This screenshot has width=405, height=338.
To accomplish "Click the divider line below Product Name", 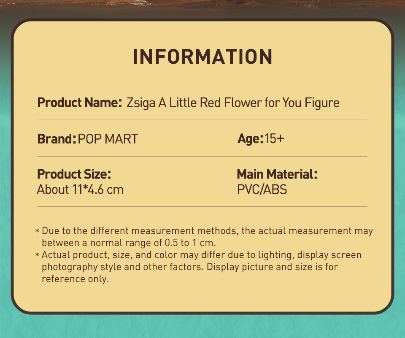I will (202, 120).
